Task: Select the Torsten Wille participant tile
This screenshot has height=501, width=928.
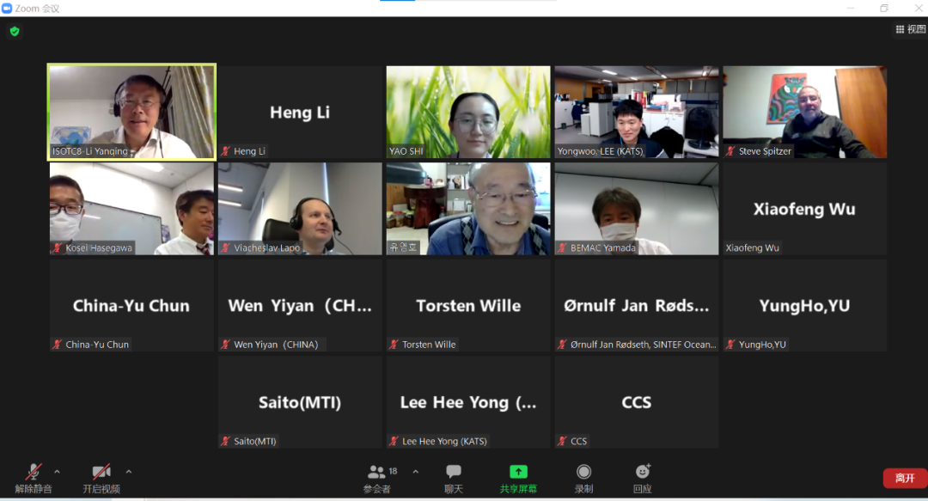Action: 468,306
